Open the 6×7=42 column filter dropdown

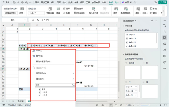[96, 46]
